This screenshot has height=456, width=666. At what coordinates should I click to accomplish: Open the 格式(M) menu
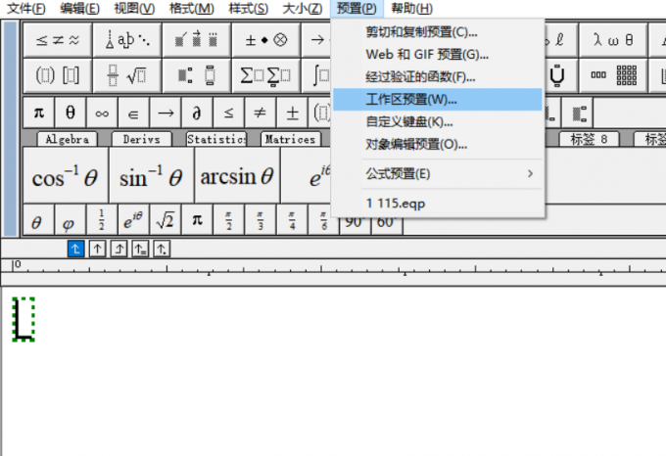pyautogui.click(x=192, y=9)
